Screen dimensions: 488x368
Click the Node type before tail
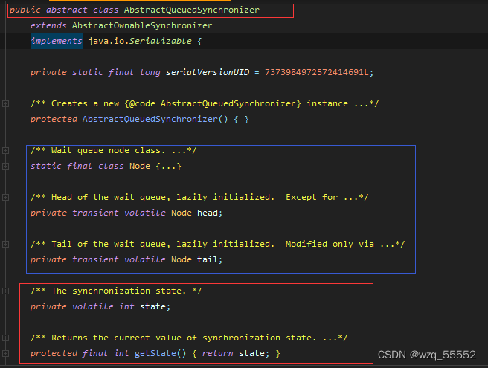point(182,259)
